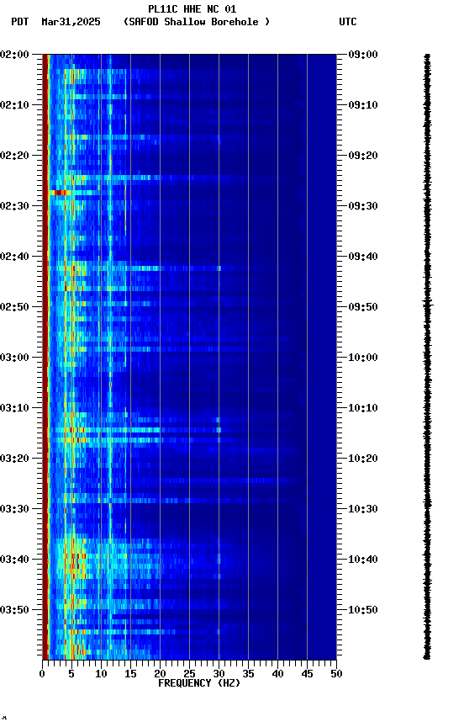Image resolution: width=464 pixels, height=727 pixels.
Task: Click the 30 Hz axis tick label
Action: tap(219, 674)
